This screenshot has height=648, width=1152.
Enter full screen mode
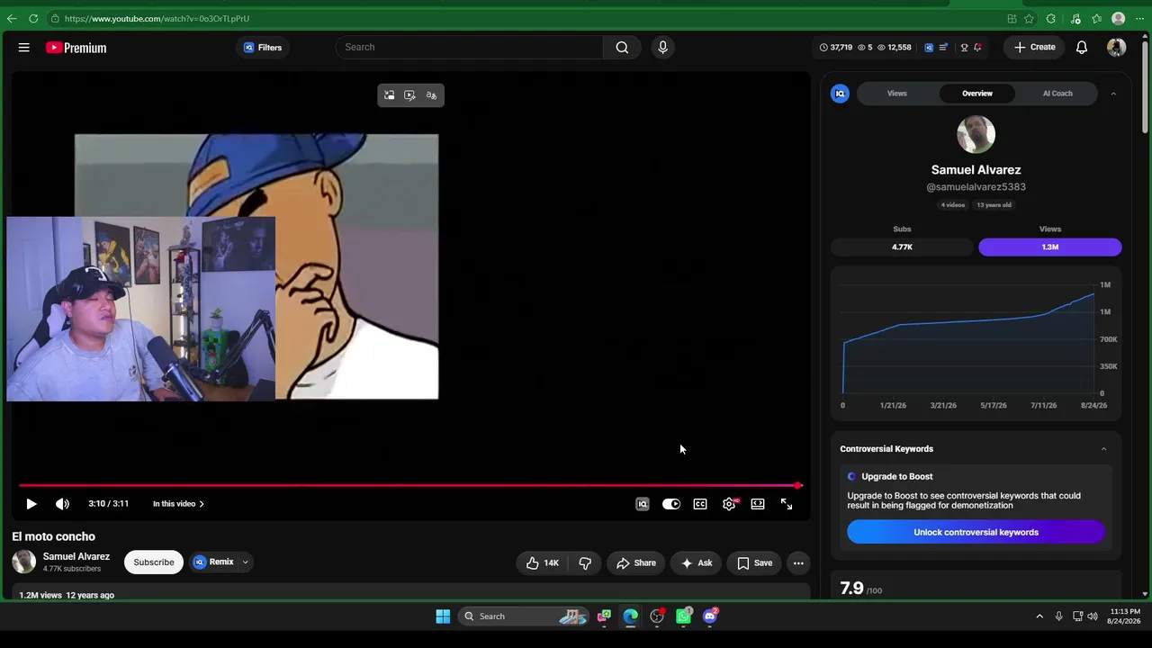click(x=787, y=504)
